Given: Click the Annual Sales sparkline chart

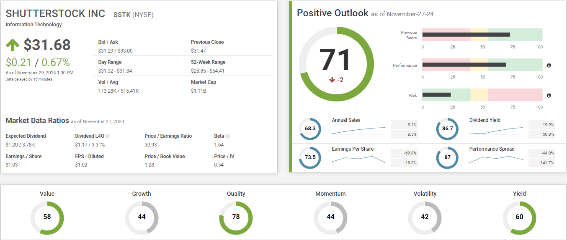Looking at the screenshot, I should click(358, 131).
